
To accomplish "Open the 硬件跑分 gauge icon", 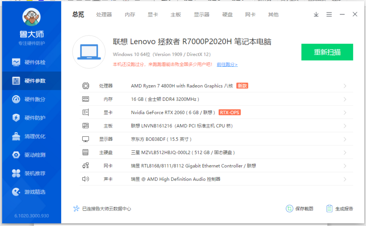I will [16, 99].
